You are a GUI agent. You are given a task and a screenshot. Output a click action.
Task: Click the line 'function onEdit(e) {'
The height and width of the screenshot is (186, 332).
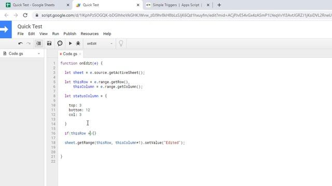81,63
